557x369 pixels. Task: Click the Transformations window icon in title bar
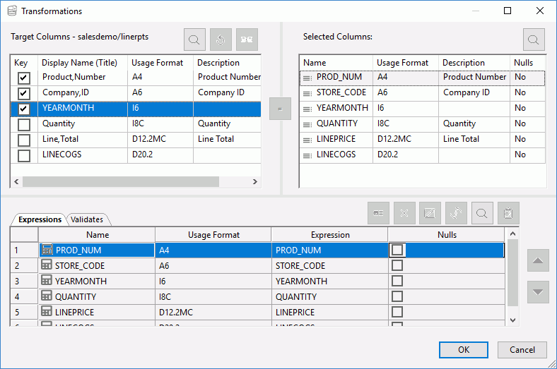pyautogui.click(x=12, y=11)
